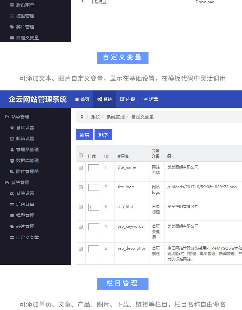This screenshot has width=242, height=310.
Task: Check the seo_keywords row checkbox
Action: pos(81,227)
